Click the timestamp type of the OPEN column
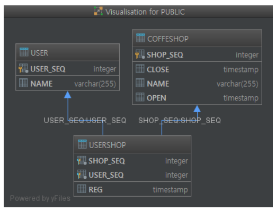 point(241,98)
